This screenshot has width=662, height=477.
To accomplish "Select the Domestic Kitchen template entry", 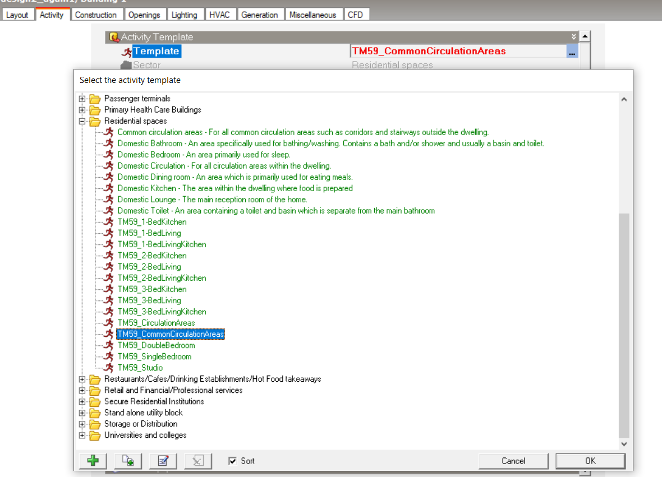I will pyautogui.click(x=235, y=188).
